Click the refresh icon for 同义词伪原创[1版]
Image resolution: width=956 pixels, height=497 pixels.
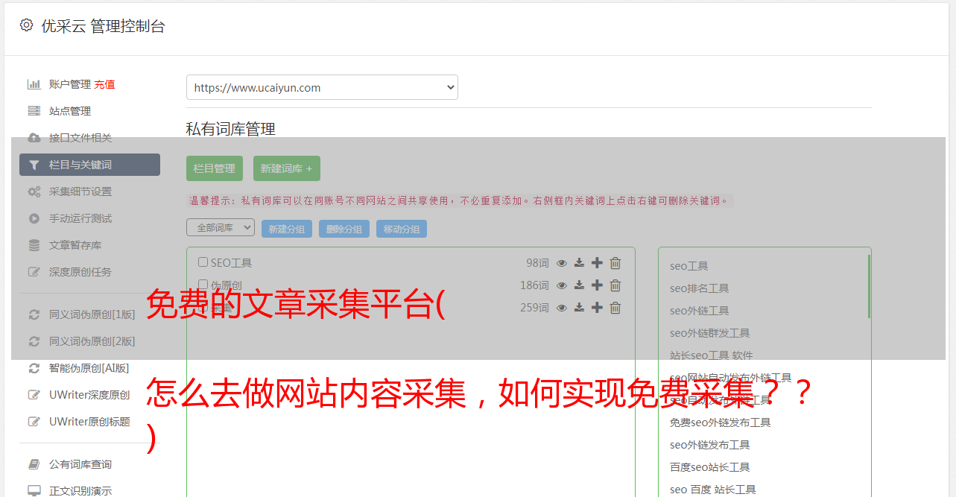point(34,314)
